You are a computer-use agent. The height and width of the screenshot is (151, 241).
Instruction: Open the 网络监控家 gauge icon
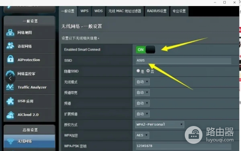click(x=10, y=74)
